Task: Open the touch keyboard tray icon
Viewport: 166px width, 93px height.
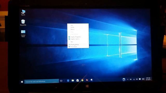Action: click(143, 79)
